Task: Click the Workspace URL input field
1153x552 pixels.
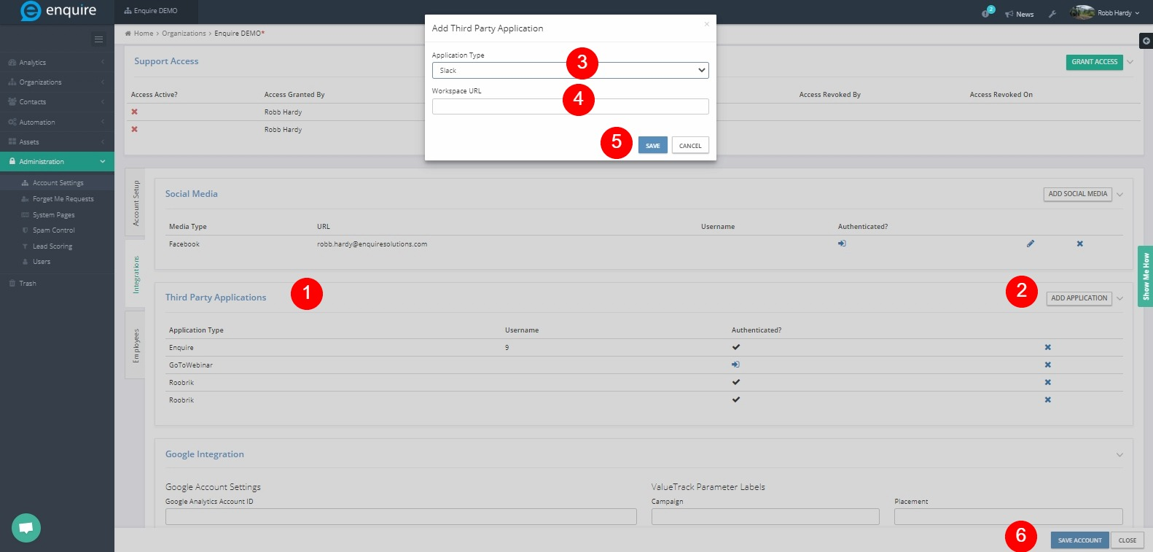Action: (x=570, y=106)
